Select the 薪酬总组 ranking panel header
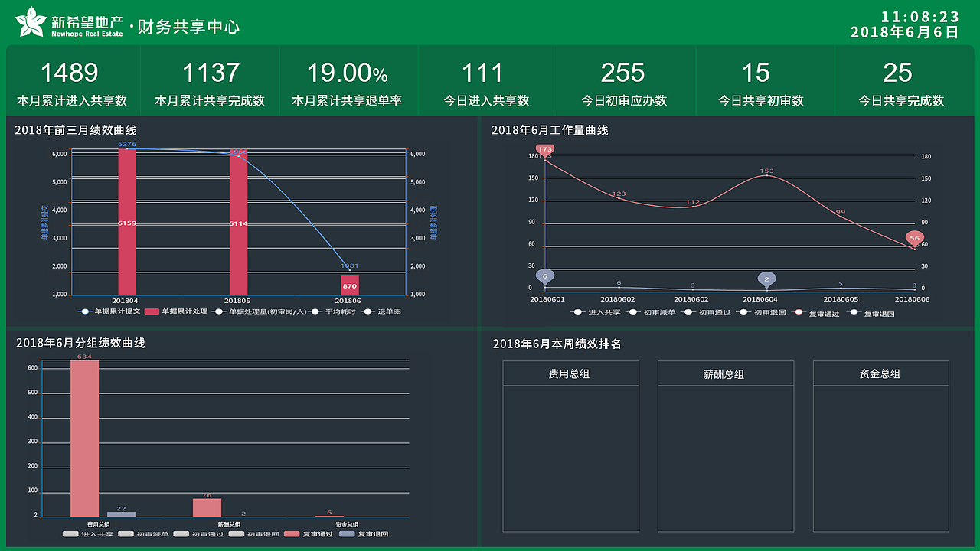The width and height of the screenshot is (980, 551). coord(726,374)
